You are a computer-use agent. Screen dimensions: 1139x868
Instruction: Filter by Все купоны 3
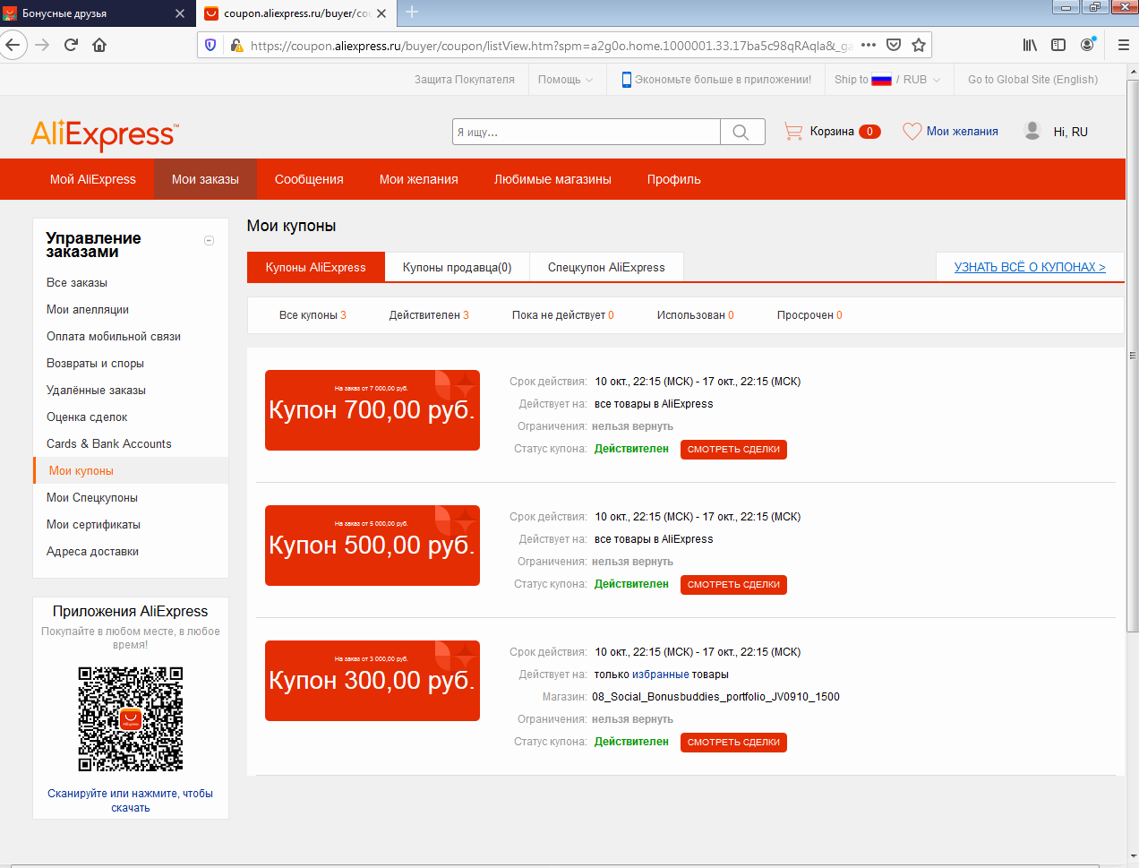point(313,315)
